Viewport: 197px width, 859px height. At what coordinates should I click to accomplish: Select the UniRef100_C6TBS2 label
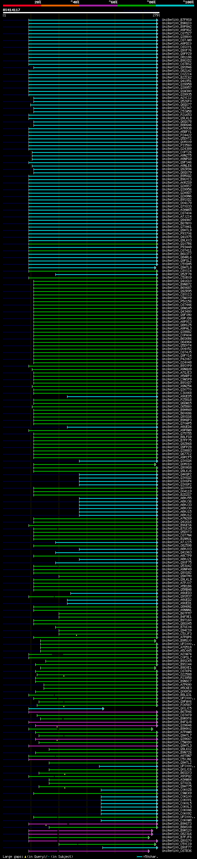[177, 64]
